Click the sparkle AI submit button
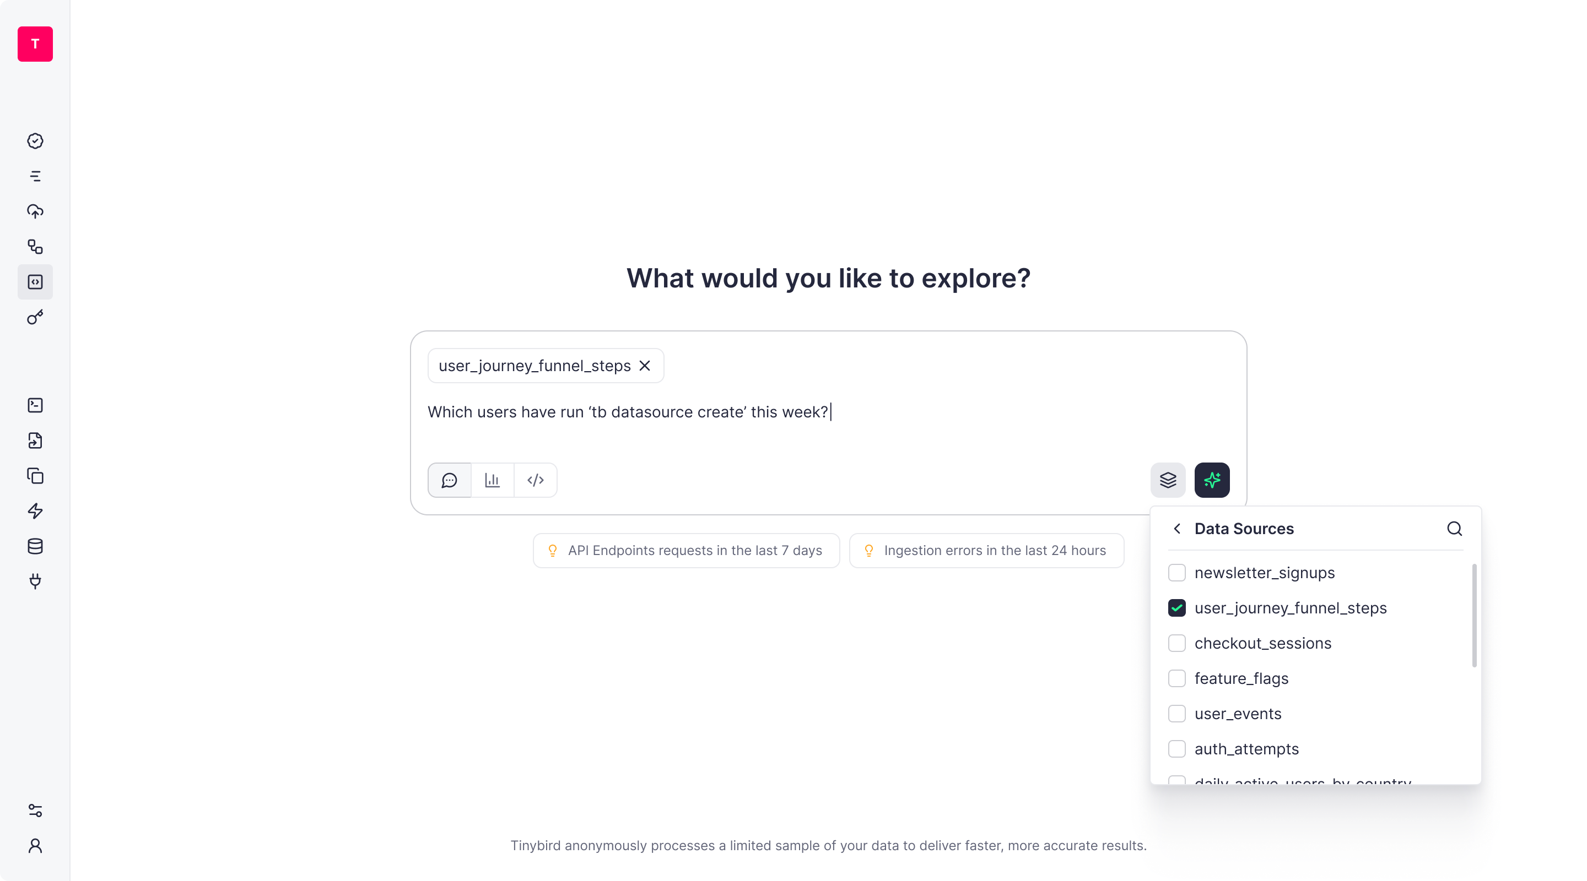The height and width of the screenshot is (881, 1587). (1211, 480)
